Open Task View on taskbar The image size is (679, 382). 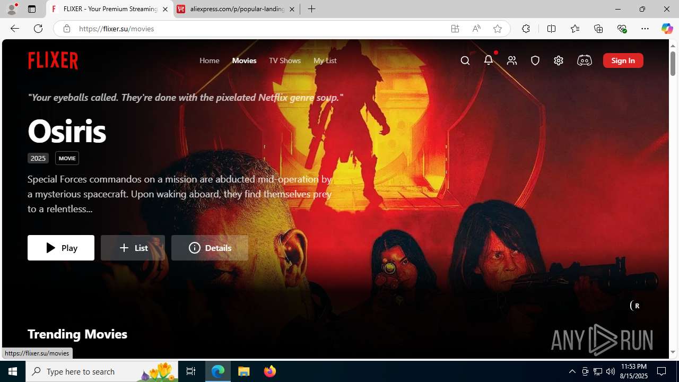tap(191, 371)
